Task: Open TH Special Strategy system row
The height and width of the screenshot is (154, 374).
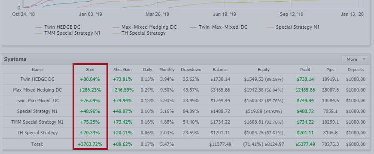Action: coord(37,133)
